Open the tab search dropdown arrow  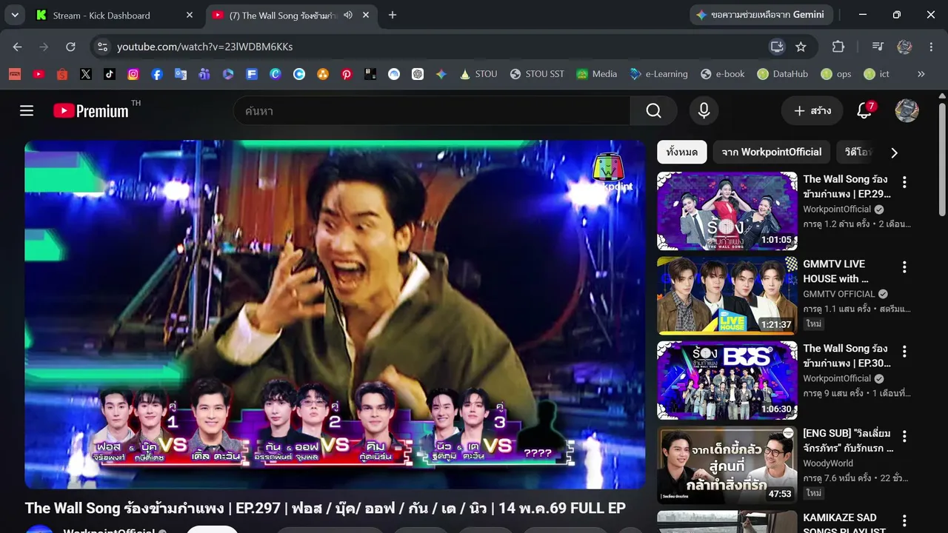[x=15, y=15]
